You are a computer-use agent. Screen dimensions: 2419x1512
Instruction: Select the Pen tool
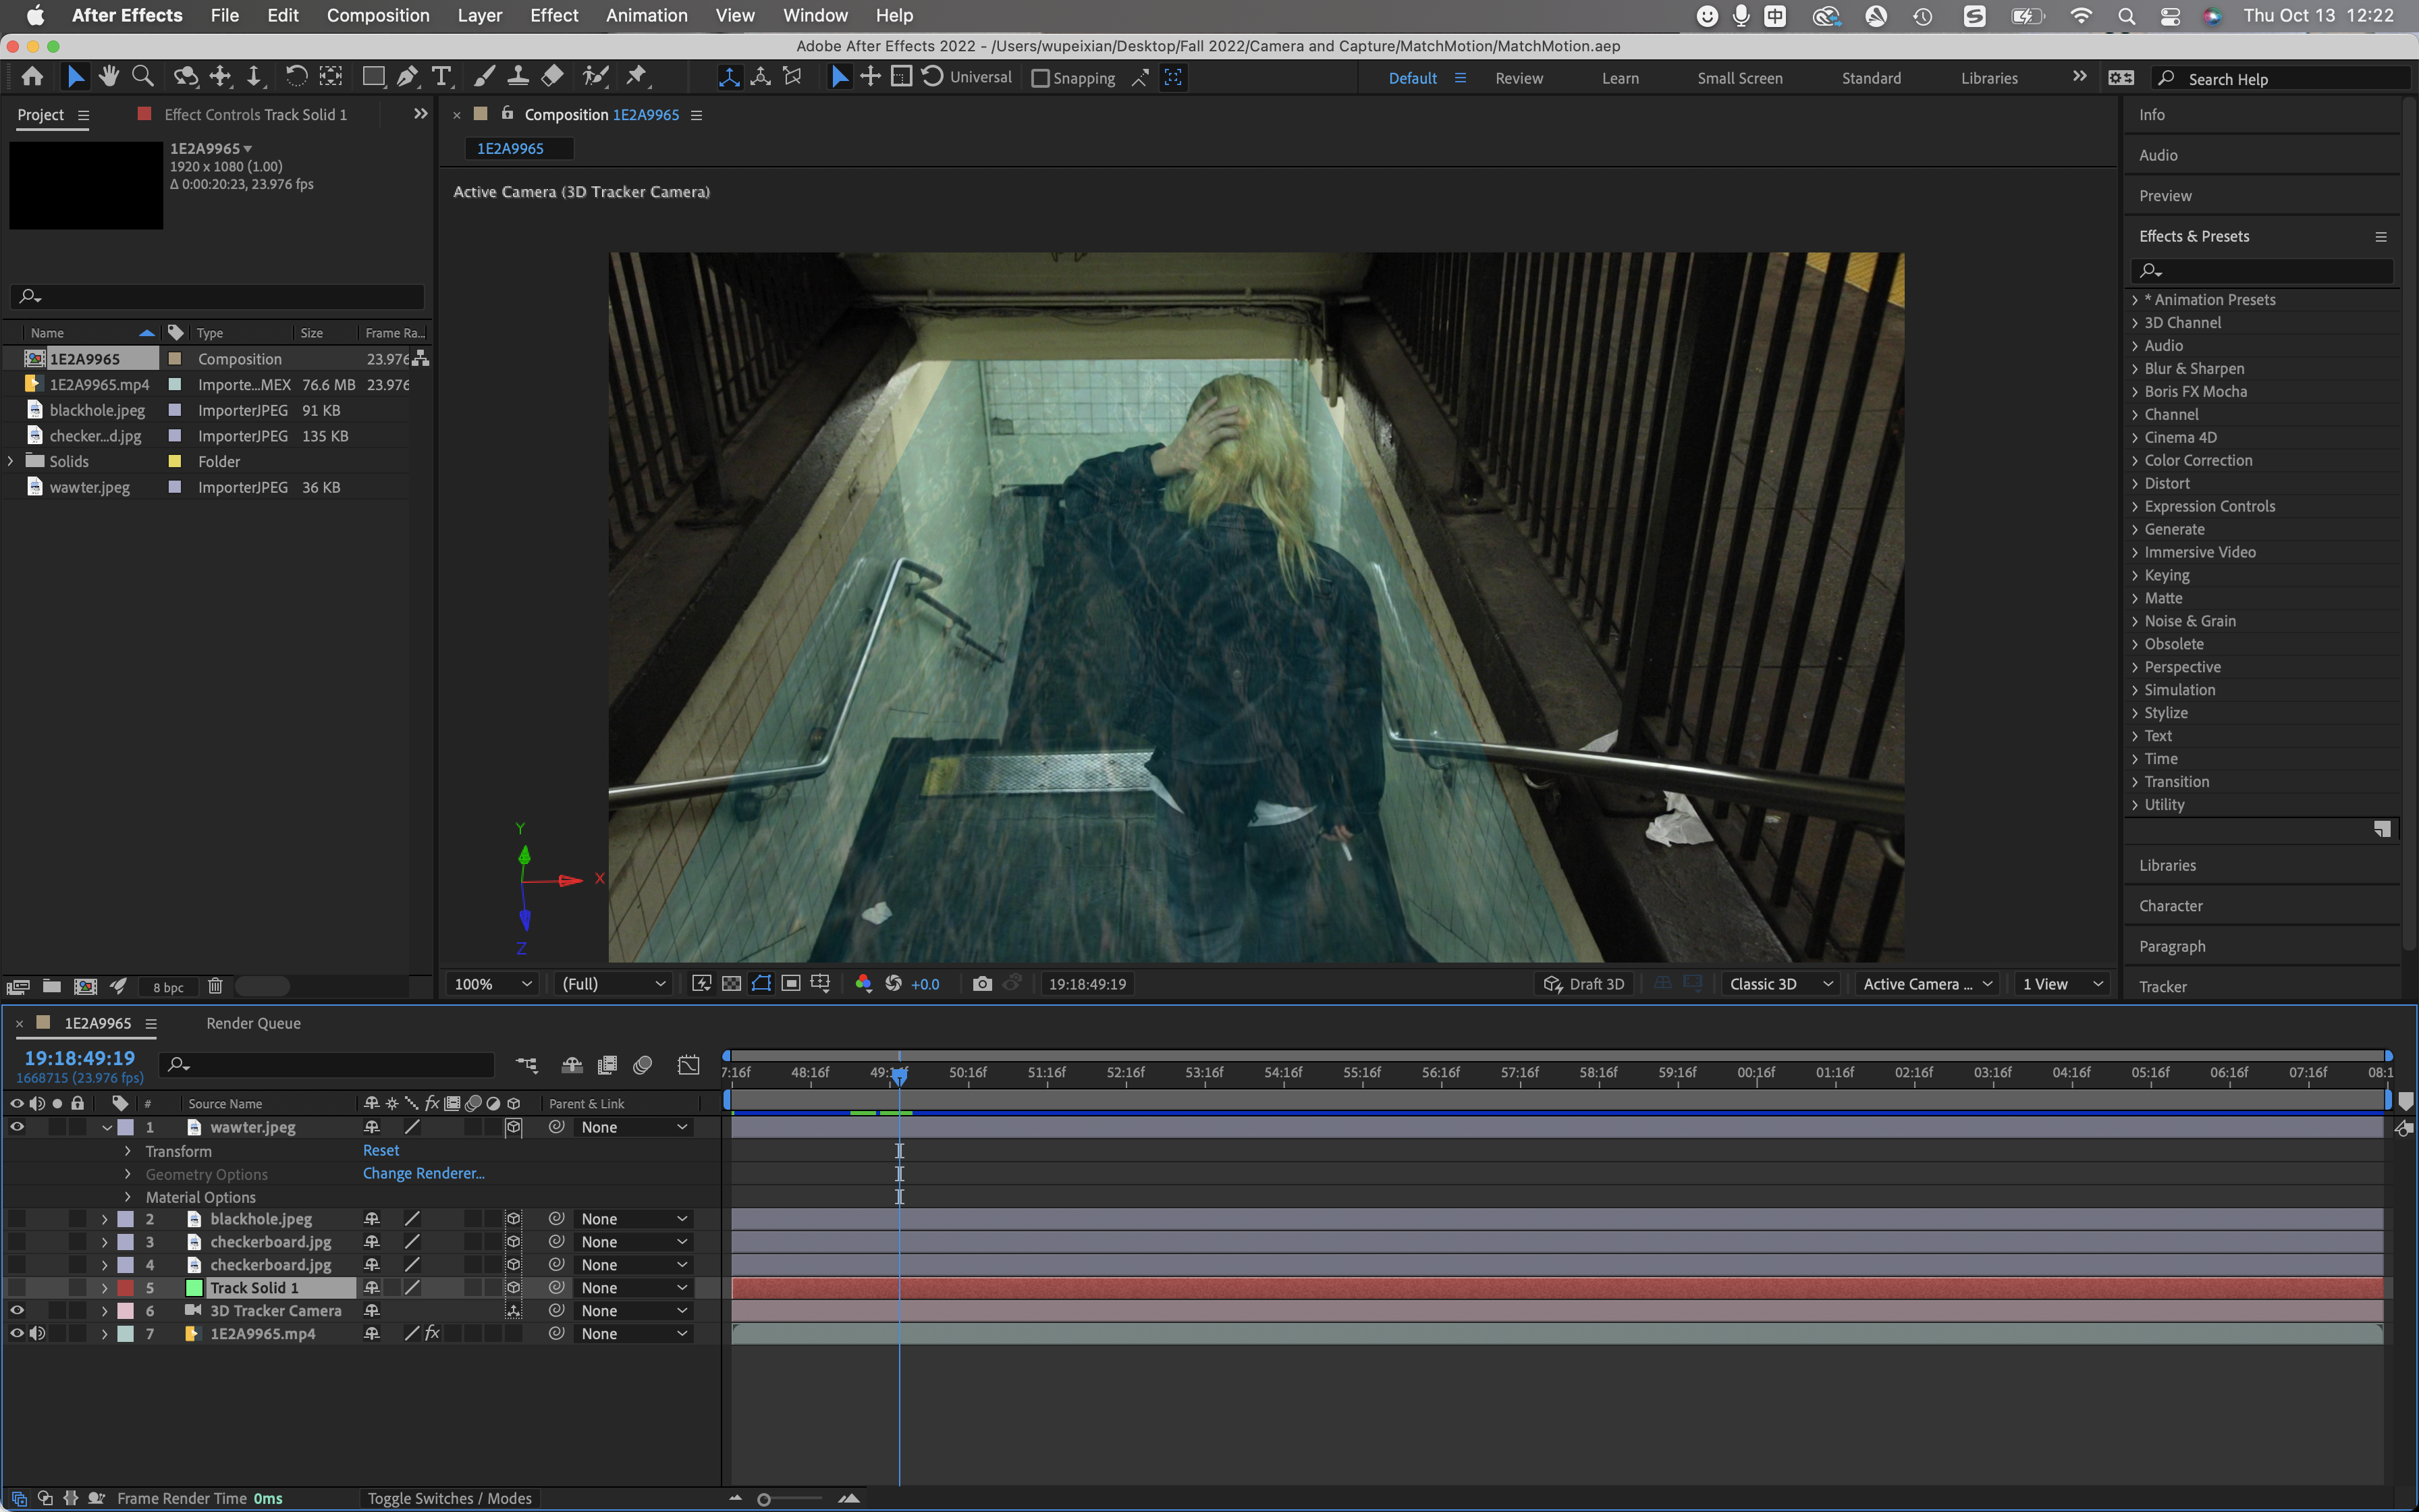click(407, 76)
